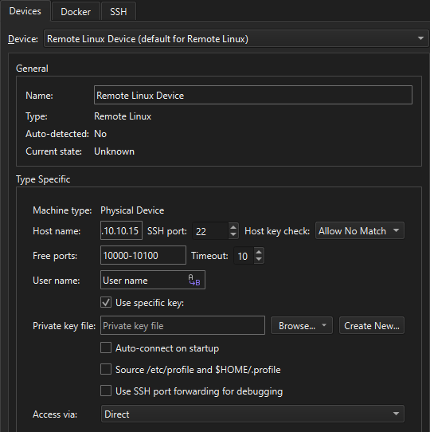Decrease Timeout with down arrow
Screen dimensions: 430x432
259,260
